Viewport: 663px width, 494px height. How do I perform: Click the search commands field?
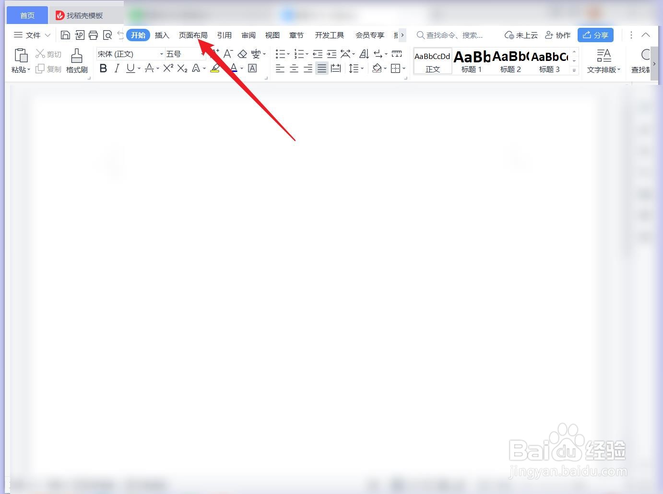(x=450, y=35)
